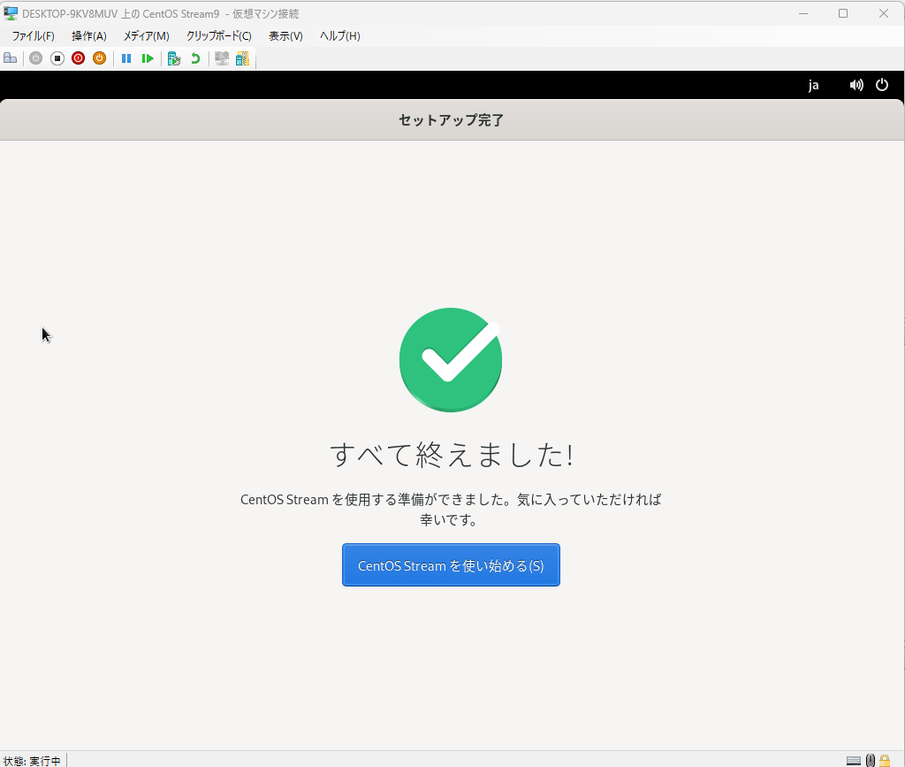This screenshot has width=905, height=767.
Task: Create a checkpoint with the toolbar icon
Action: [x=174, y=58]
